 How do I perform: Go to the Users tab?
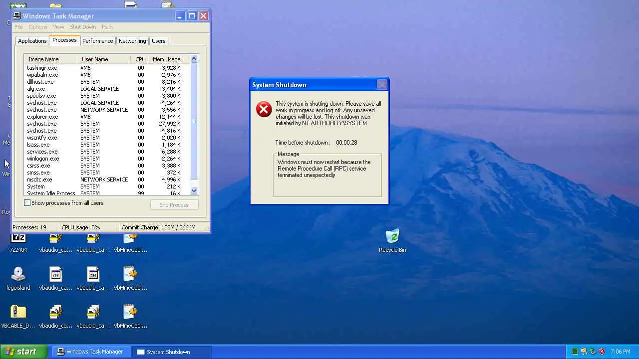pos(158,41)
